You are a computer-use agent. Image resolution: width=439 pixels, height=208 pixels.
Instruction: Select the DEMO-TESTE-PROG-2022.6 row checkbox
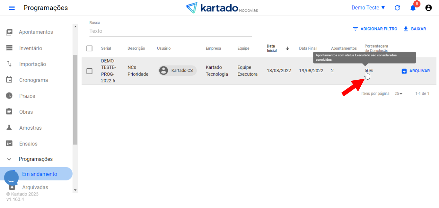[89, 71]
